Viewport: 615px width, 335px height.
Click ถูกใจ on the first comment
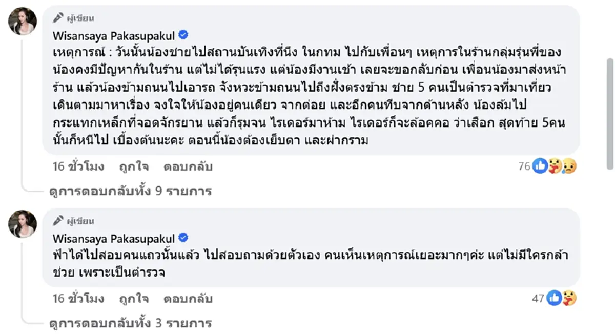point(133,166)
